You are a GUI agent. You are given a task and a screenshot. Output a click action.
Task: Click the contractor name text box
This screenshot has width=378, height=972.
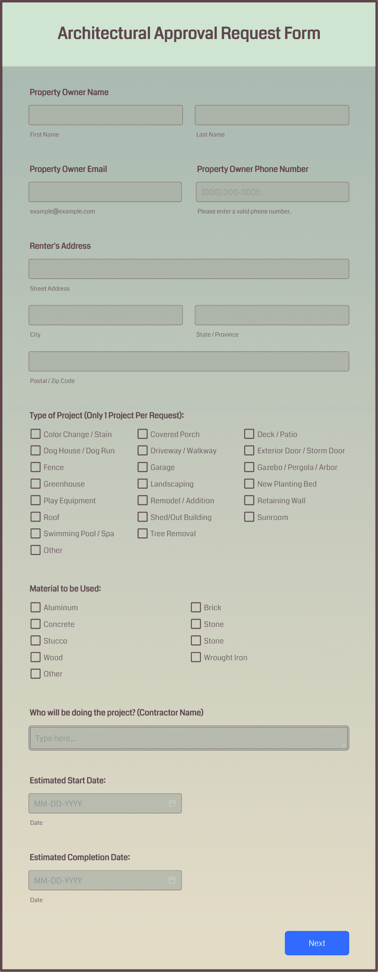coord(188,738)
